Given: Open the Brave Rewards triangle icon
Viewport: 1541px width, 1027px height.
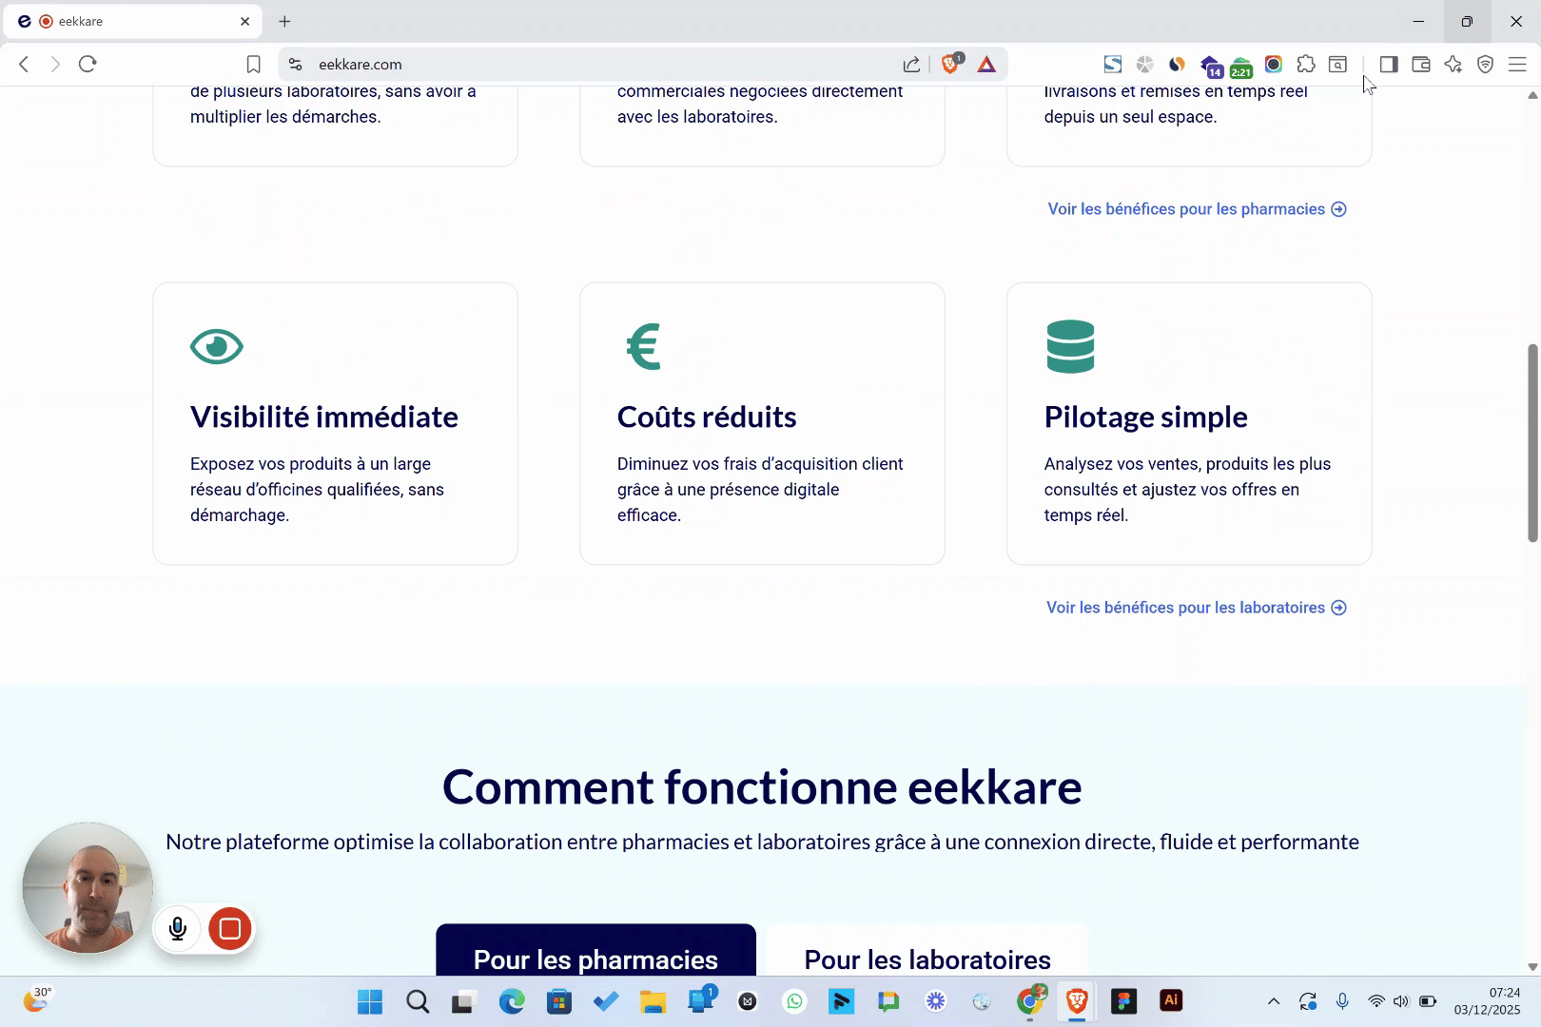Looking at the screenshot, I should pos(986,64).
